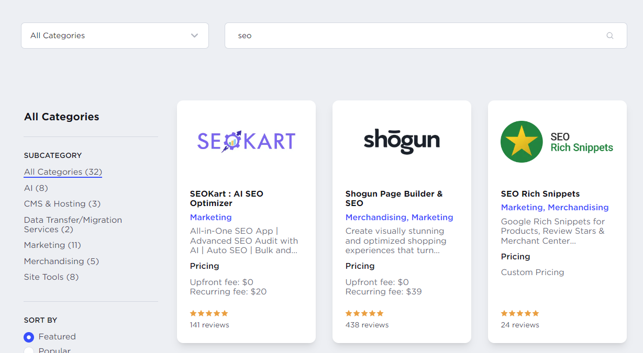643x353 pixels.
Task: Click Marketing category under SEOKart
Action: pyautogui.click(x=211, y=217)
